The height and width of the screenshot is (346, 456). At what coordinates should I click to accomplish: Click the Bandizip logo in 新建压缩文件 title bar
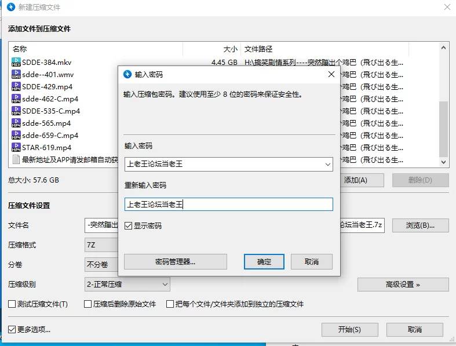tap(11, 7)
